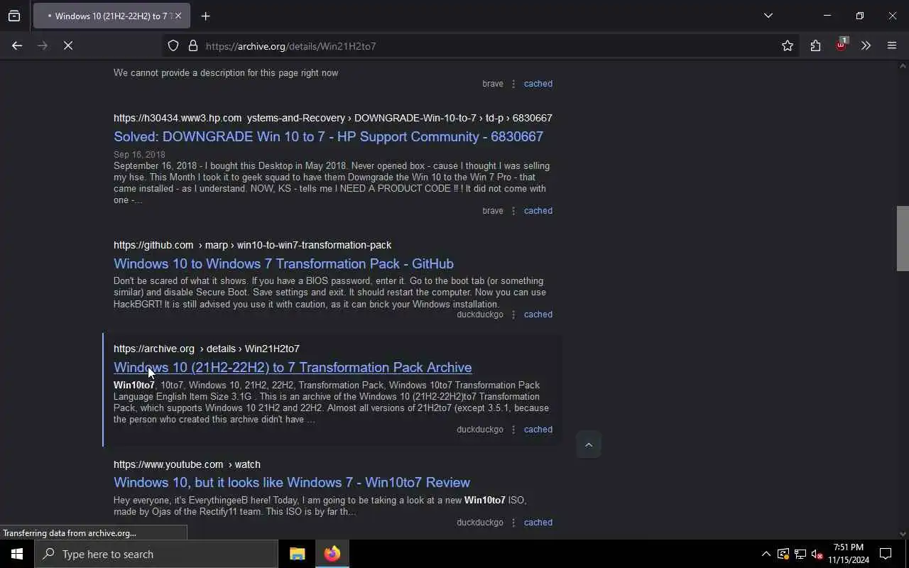The height and width of the screenshot is (568, 909).
Task: Open the network status tray icon
Action: (800, 554)
